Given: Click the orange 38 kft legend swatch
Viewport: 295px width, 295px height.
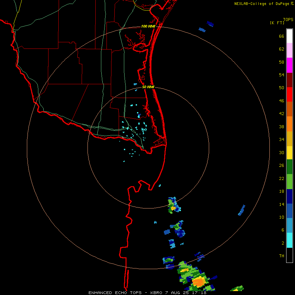Looking at the screenshot, I should (289, 124).
